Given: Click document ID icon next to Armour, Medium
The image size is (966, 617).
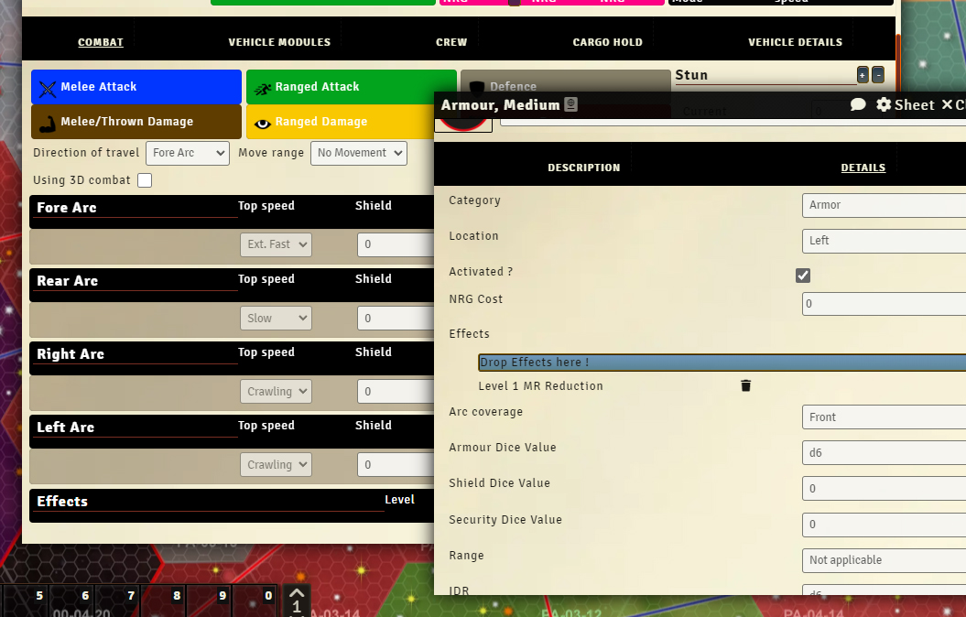Looking at the screenshot, I should tap(570, 105).
